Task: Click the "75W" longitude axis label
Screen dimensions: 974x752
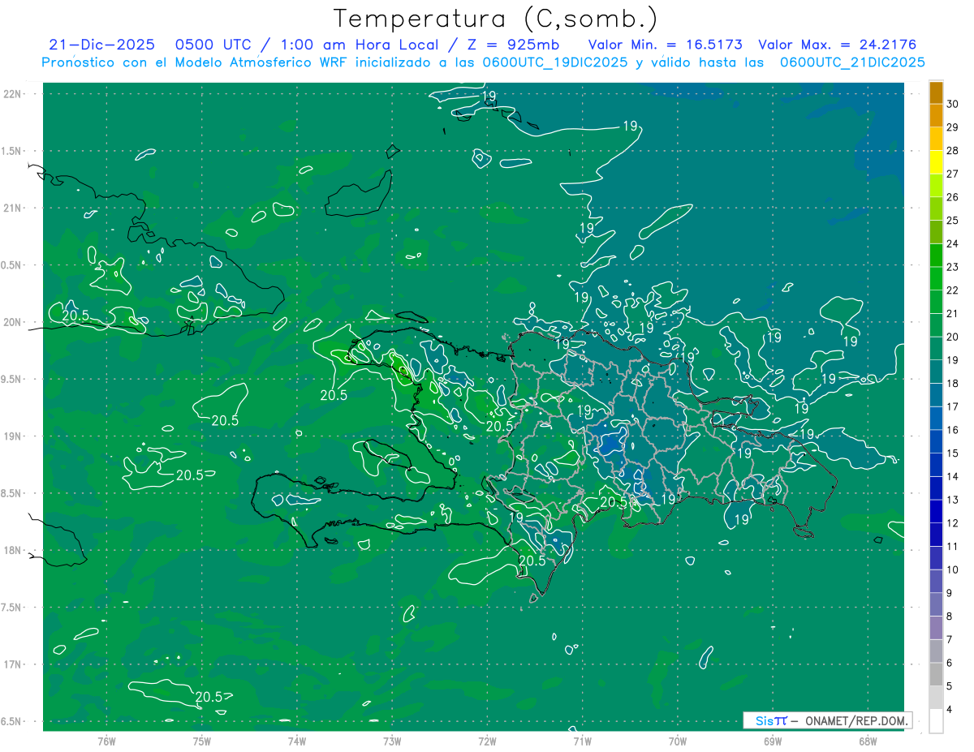Action: point(202,741)
